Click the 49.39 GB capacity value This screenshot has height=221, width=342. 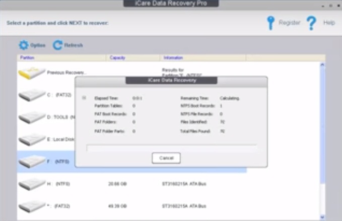[117, 206]
